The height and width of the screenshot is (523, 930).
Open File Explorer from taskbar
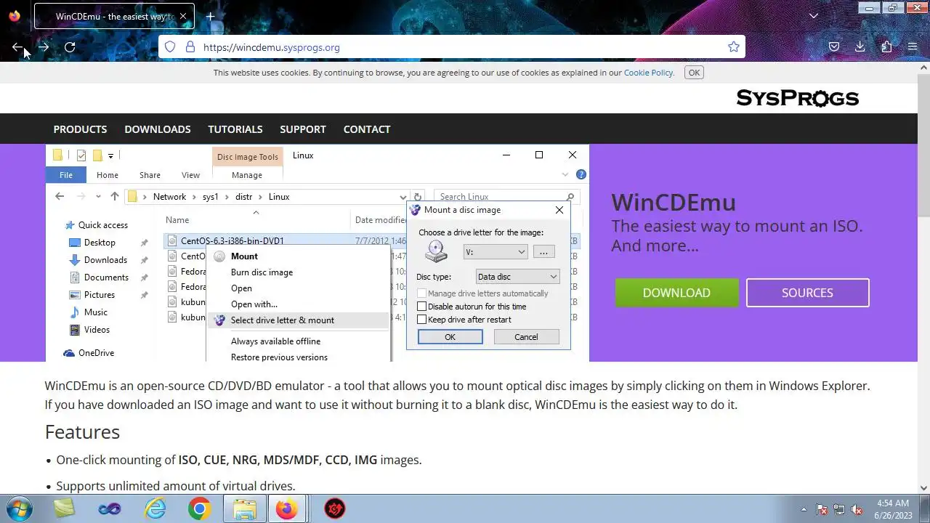(x=244, y=508)
